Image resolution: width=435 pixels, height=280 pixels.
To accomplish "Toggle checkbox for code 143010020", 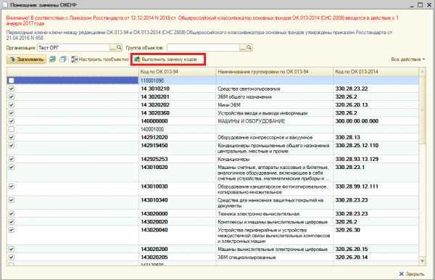I will (11, 167).
